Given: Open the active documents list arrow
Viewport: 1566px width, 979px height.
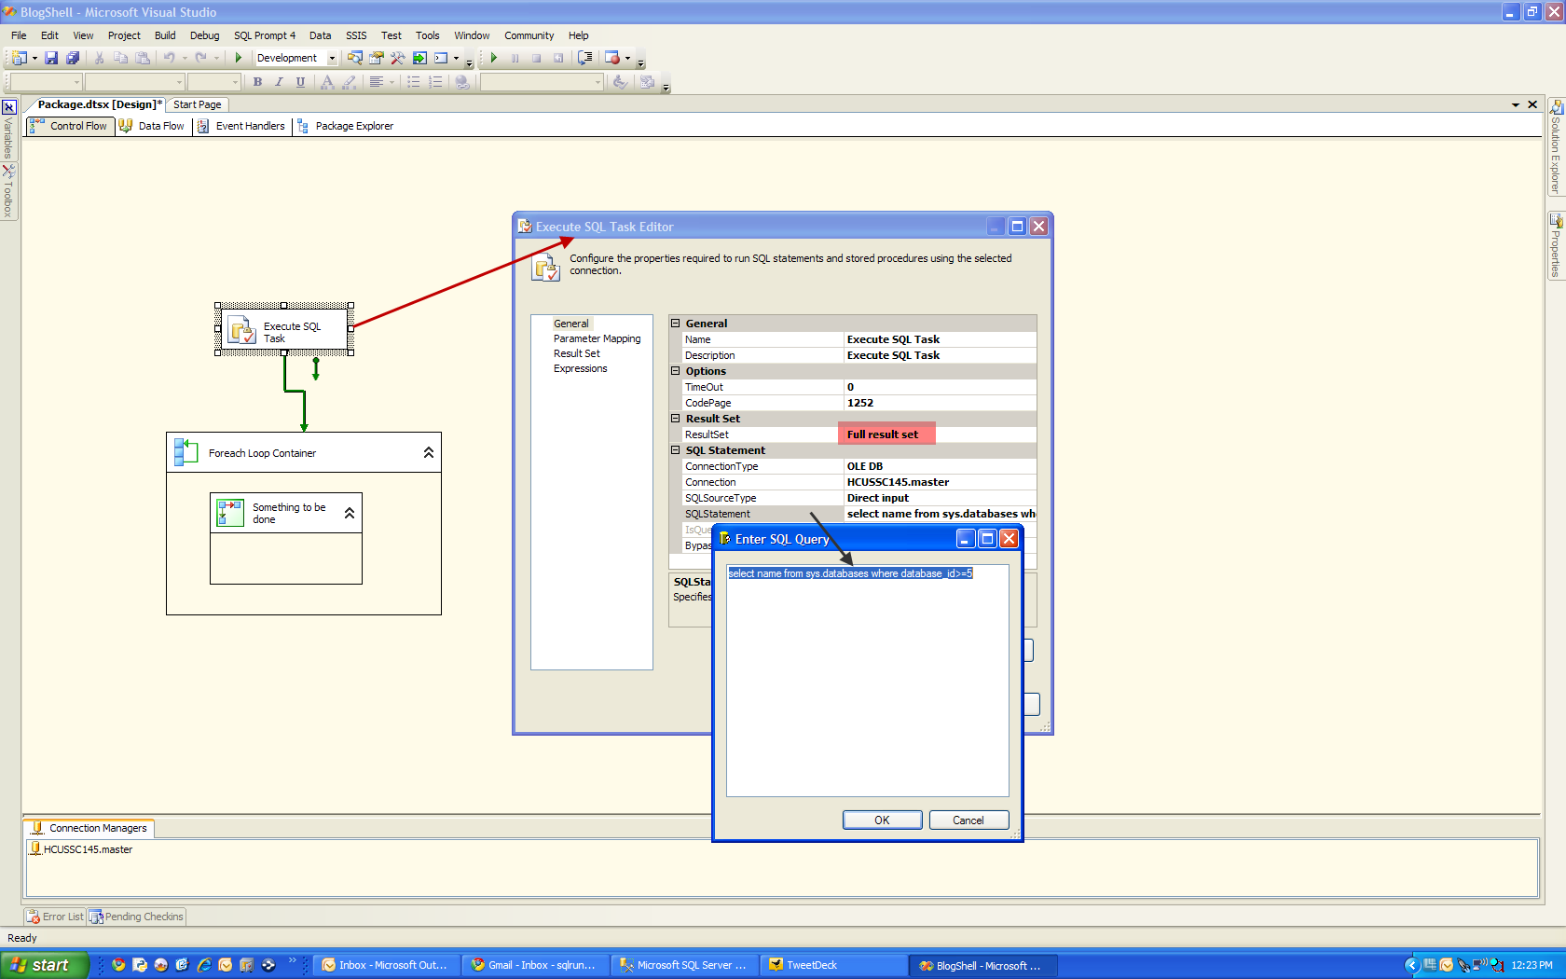Looking at the screenshot, I should click(1516, 104).
